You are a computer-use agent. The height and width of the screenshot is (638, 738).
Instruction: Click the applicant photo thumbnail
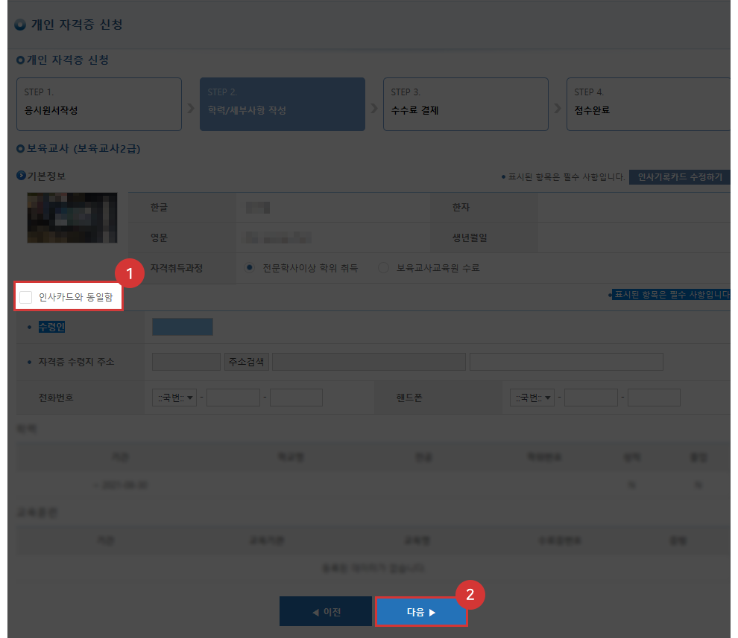pyautogui.click(x=72, y=217)
